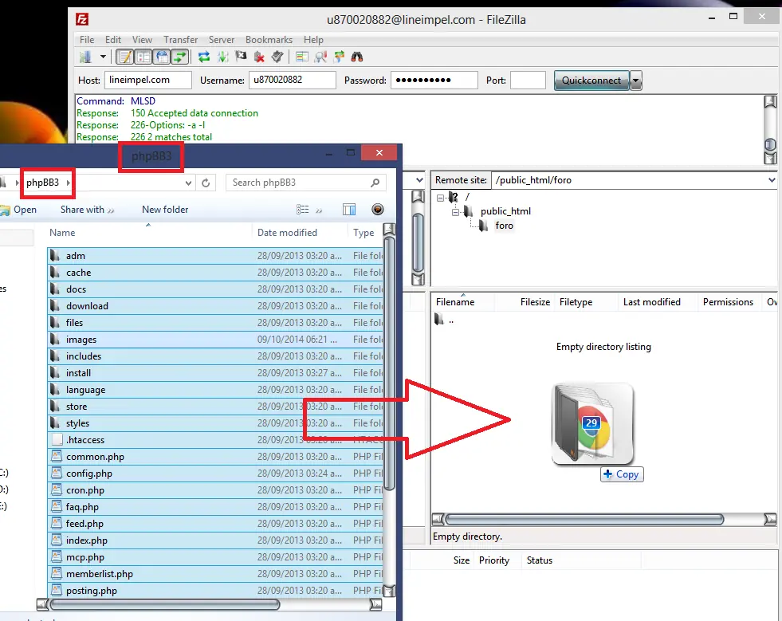Toggle synchronized browsing in the FileZilla toolbar
Image resolution: width=782 pixels, height=621 pixels.
coord(339,57)
